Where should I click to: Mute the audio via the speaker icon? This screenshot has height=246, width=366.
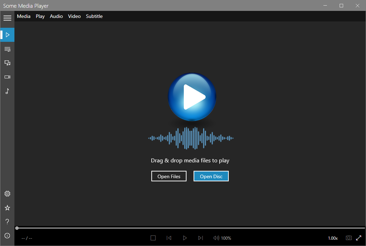click(216, 238)
